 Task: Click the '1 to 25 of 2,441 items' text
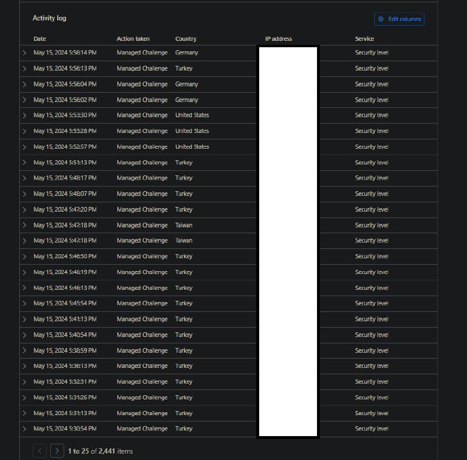(x=100, y=451)
